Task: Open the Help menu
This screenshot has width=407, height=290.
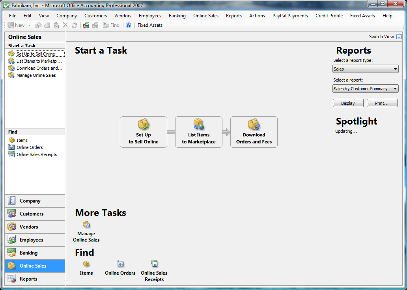Action: [x=387, y=15]
